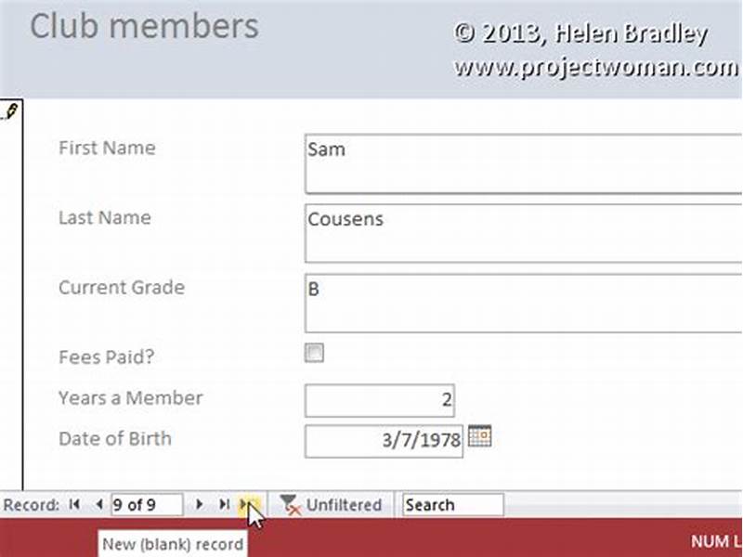Go to the next record
The image size is (743, 557).
[x=202, y=504]
